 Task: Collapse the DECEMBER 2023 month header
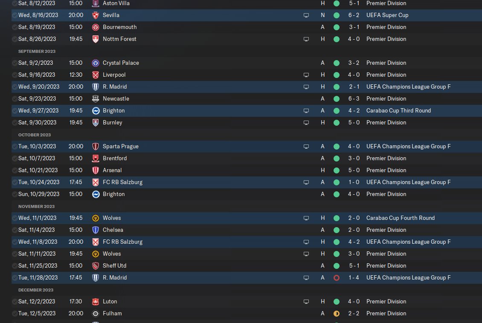pyautogui.click(x=36, y=290)
